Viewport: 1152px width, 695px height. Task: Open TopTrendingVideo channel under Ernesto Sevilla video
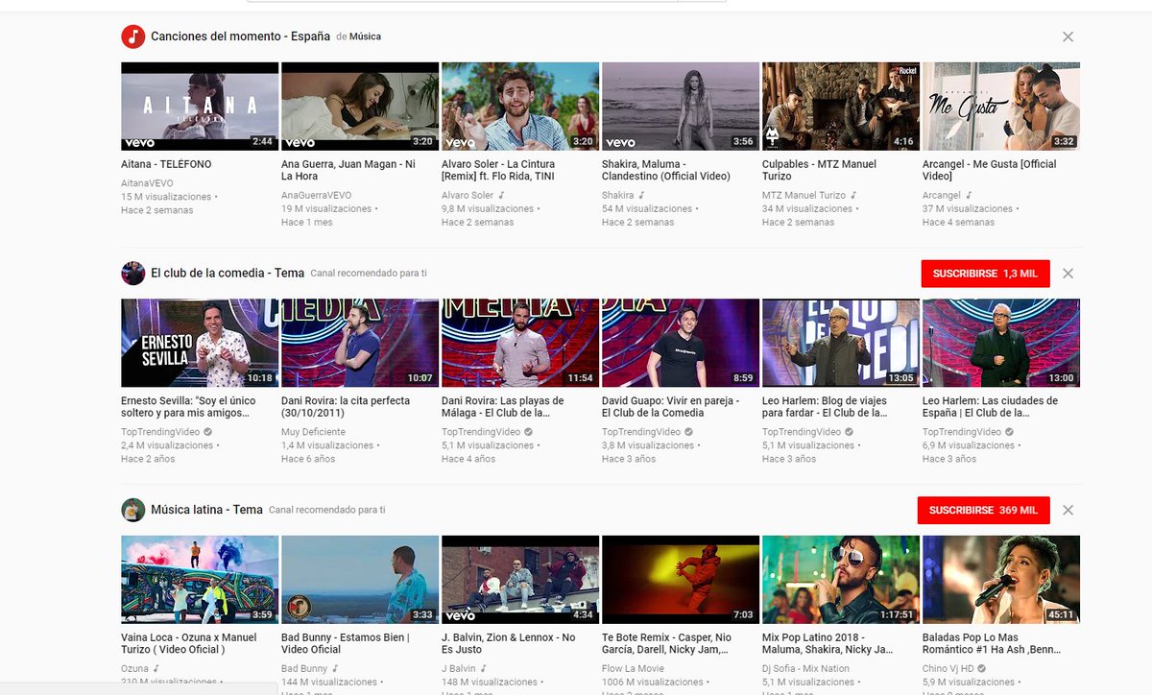click(160, 432)
